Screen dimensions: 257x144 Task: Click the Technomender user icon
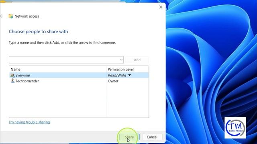click(x=12, y=81)
